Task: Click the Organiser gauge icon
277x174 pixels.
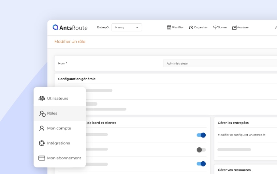Action: pos(191,27)
